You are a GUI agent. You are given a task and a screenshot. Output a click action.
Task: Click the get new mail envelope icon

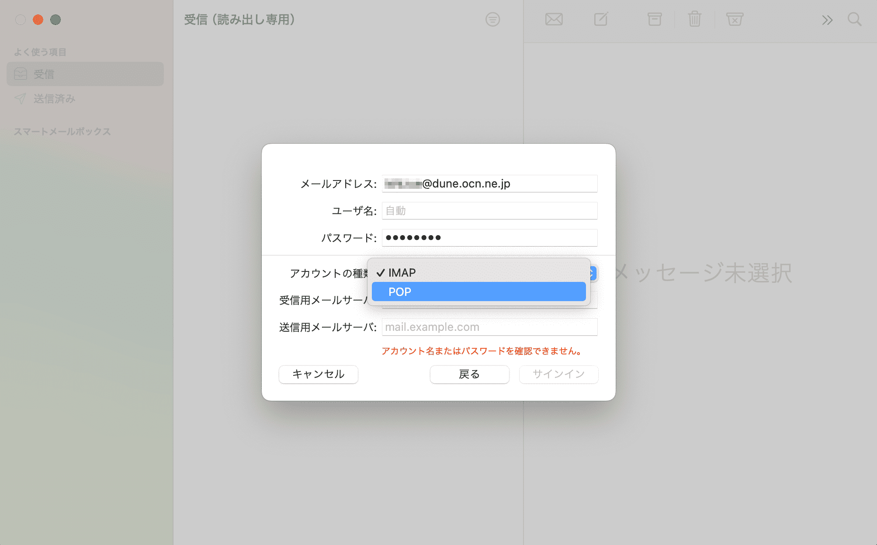[554, 20]
